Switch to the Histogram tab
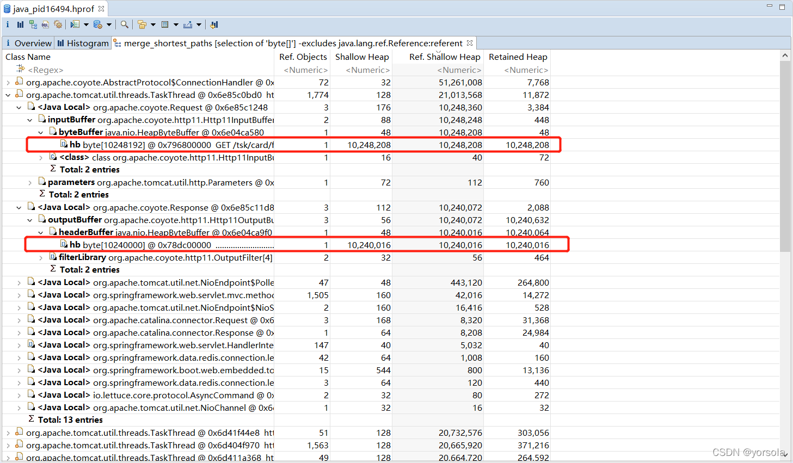 (x=82, y=43)
